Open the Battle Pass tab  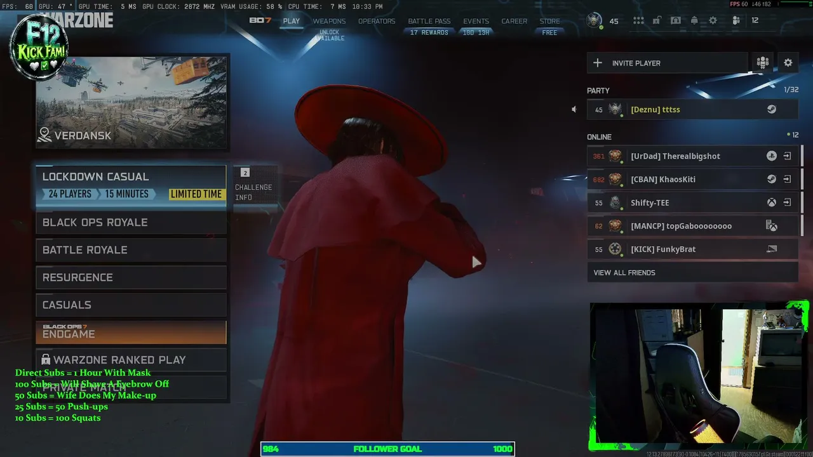pos(429,21)
